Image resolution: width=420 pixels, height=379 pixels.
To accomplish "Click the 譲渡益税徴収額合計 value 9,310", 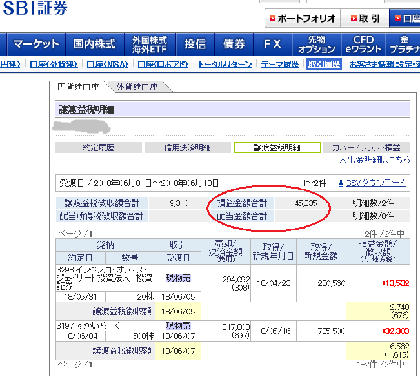I will click(x=179, y=203).
